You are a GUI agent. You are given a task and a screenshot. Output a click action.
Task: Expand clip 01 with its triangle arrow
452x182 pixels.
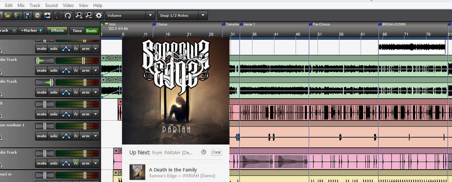(x=104, y=58)
